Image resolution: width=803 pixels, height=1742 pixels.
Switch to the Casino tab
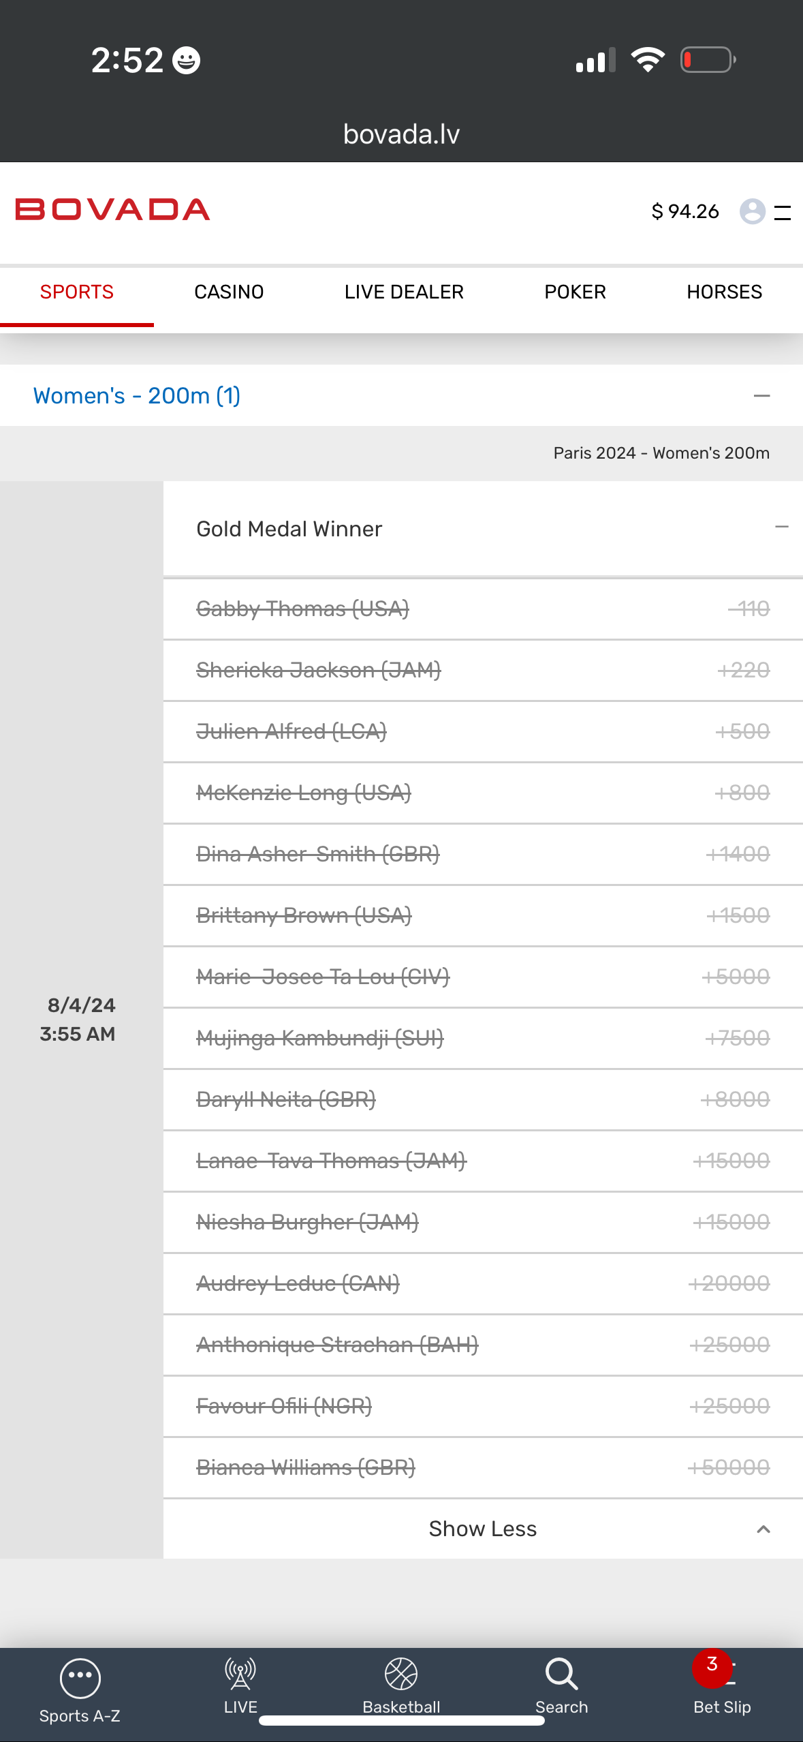229,292
